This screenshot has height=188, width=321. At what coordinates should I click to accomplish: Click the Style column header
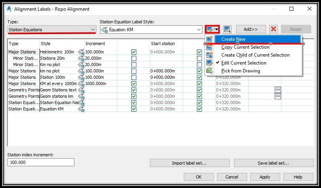[x=62, y=44]
